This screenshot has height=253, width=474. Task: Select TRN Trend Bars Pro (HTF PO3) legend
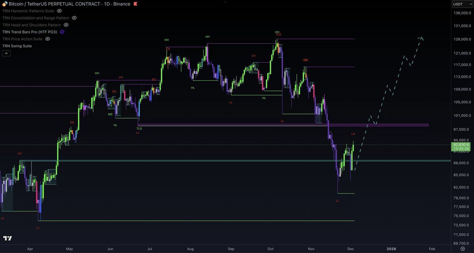coord(30,32)
